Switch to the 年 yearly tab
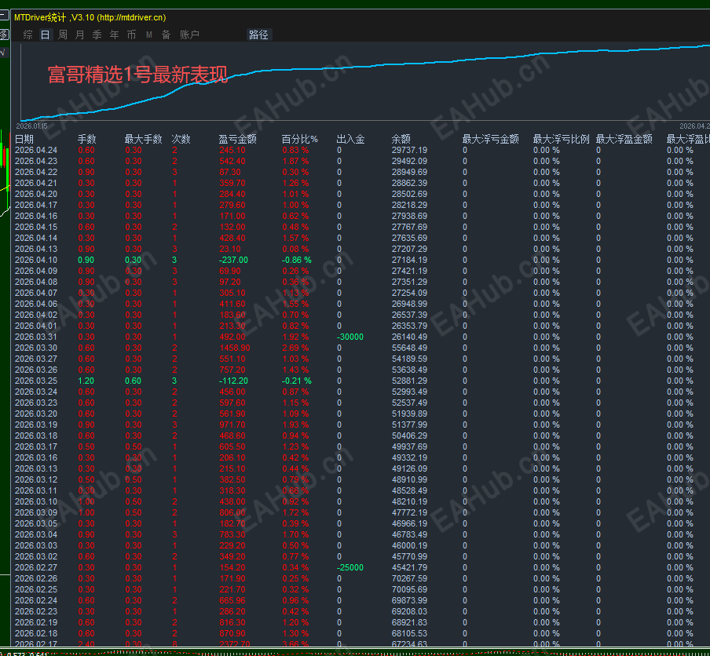710x656 pixels. coord(114,35)
